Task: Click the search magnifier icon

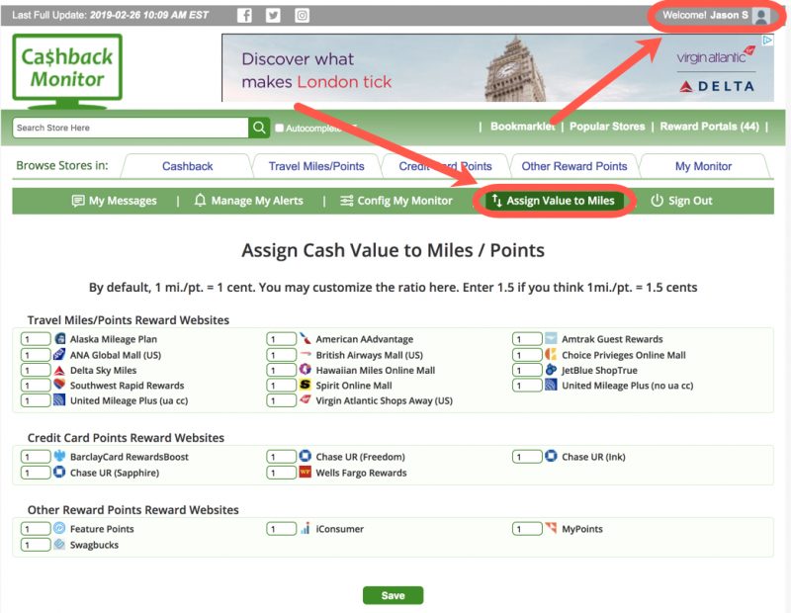Action: click(x=259, y=129)
